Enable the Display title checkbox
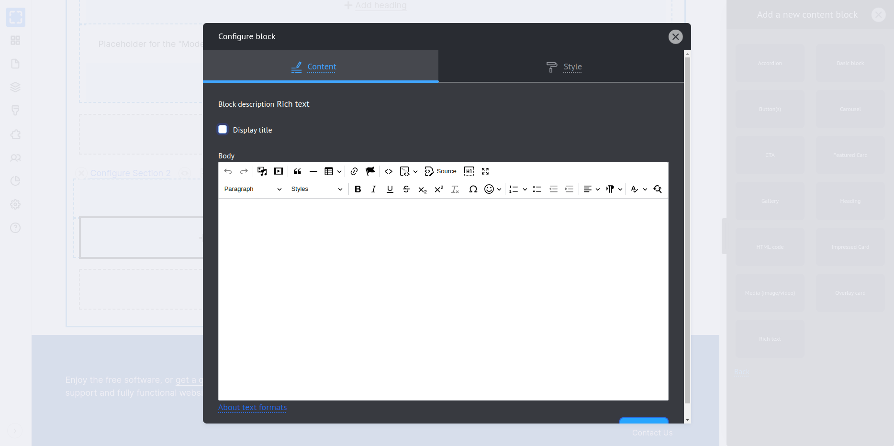 tap(223, 130)
